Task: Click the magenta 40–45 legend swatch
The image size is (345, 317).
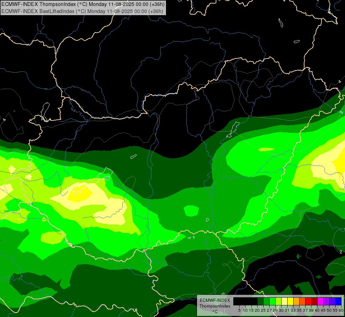Action: [320, 301]
